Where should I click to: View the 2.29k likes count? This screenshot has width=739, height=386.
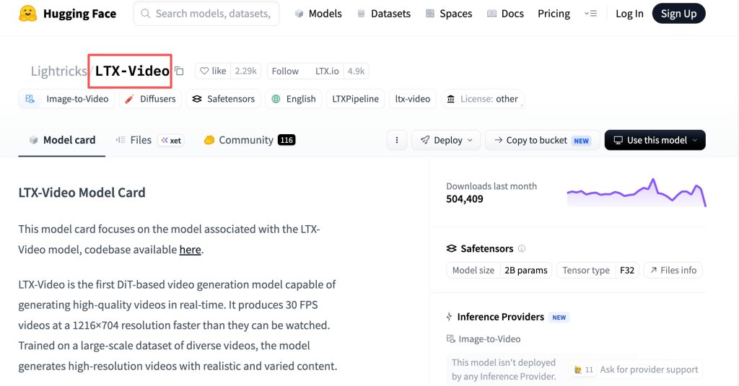tap(245, 71)
